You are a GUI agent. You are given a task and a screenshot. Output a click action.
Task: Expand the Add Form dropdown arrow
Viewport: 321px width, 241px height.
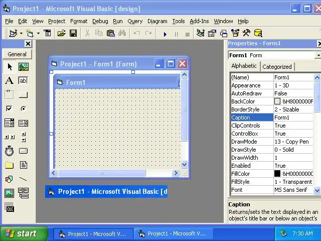(x=38, y=33)
